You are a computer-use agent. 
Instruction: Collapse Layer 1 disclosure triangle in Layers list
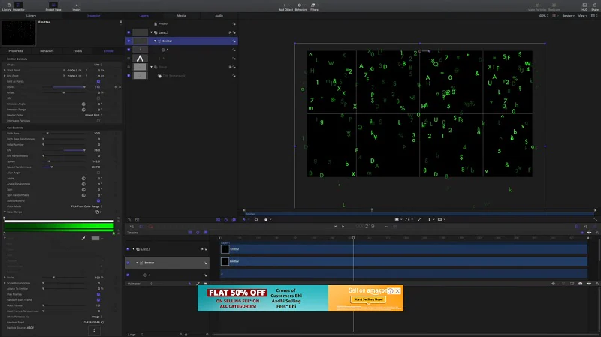[152, 32]
